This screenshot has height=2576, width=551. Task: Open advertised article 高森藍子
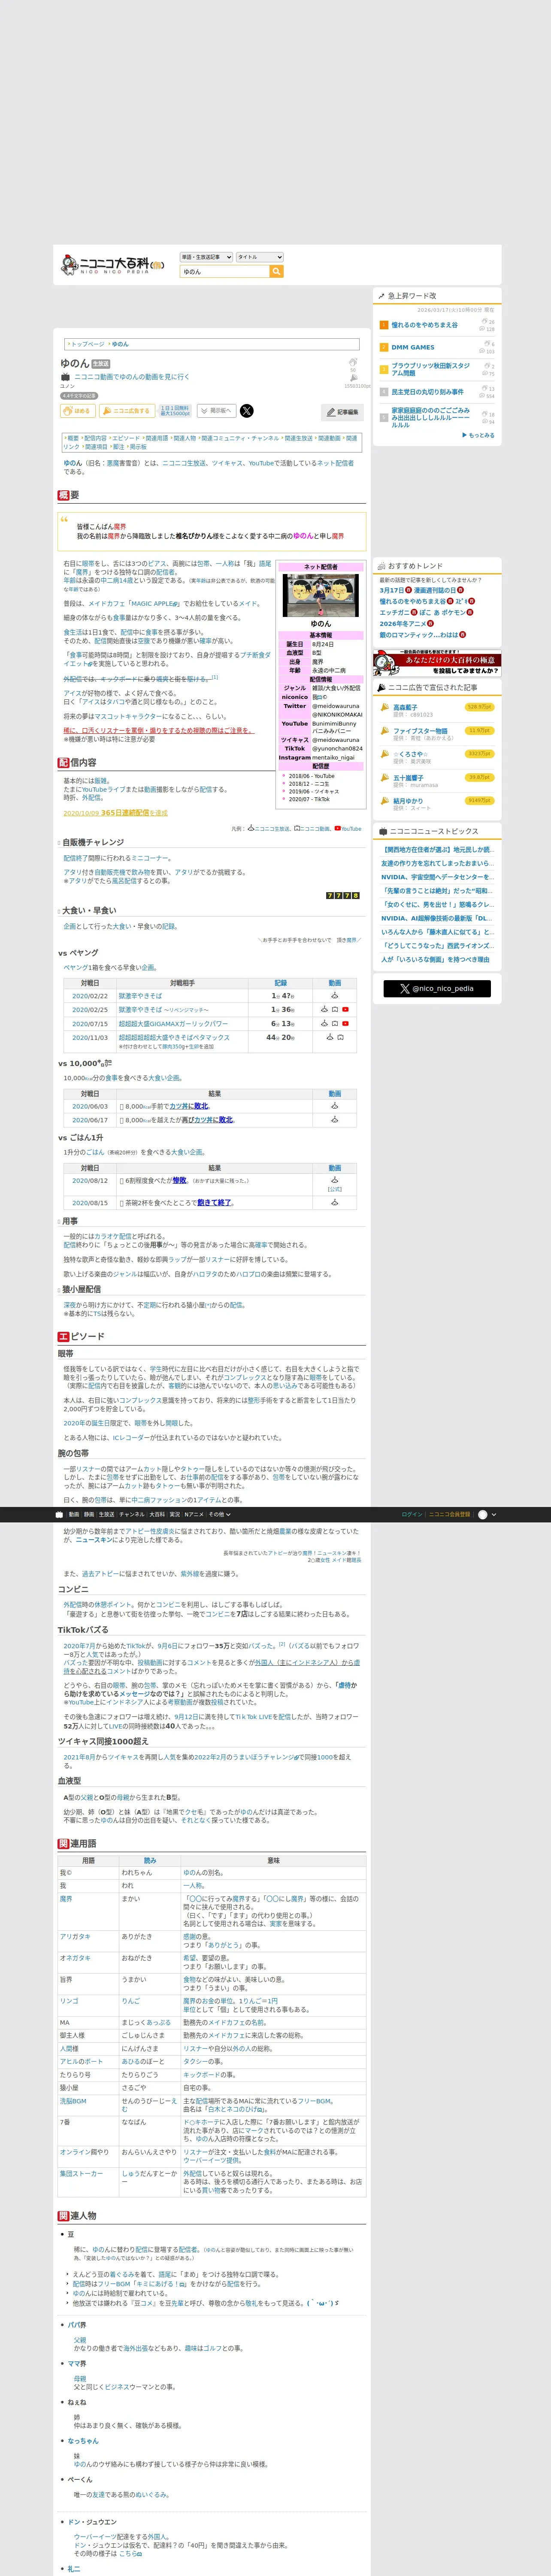pyautogui.click(x=405, y=707)
